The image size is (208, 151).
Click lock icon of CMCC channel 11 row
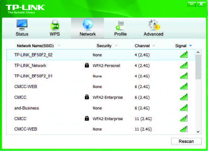tap(87, 118)
